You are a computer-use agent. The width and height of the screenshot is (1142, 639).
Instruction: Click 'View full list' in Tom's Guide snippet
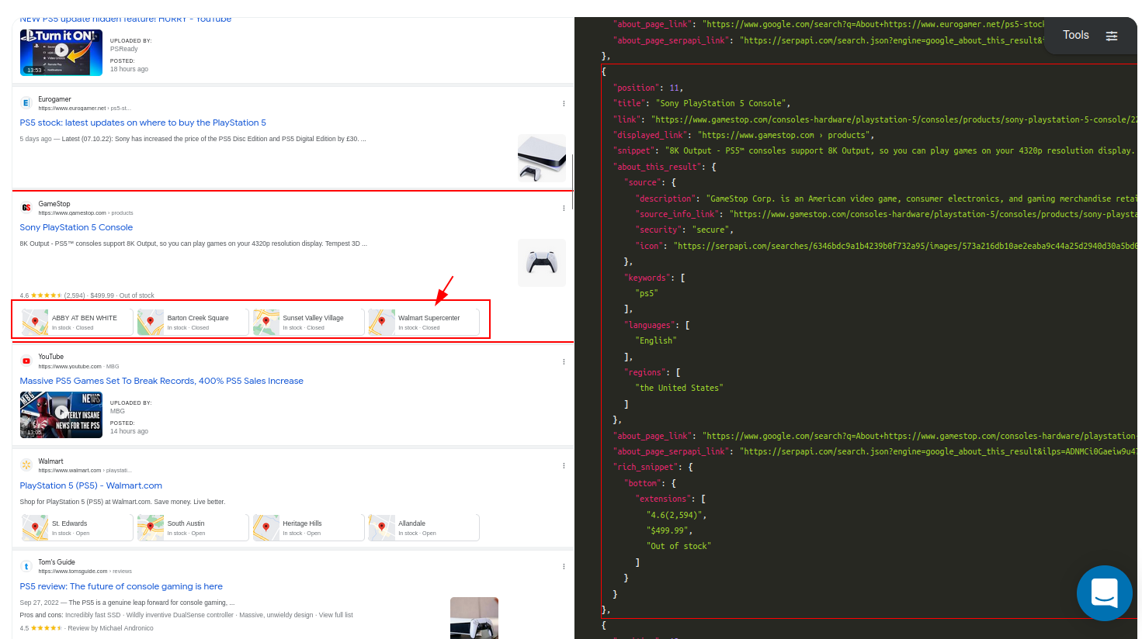pyautogui.click(x=337, y=614)
